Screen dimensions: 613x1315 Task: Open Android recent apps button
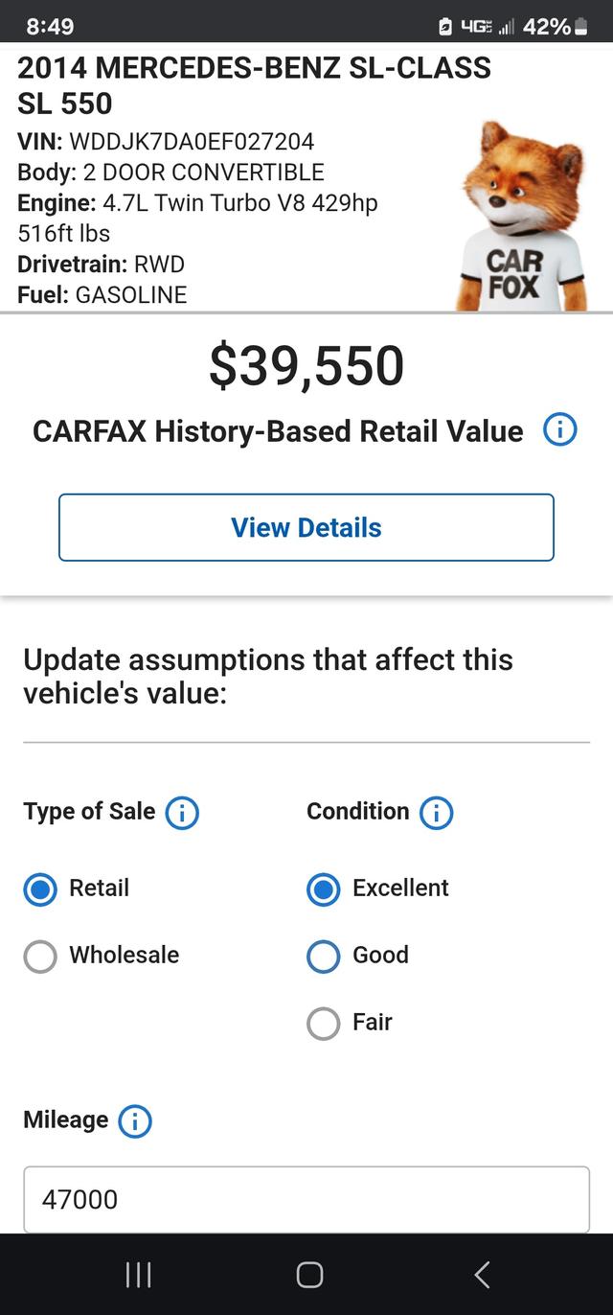click(x=139, y=1274)
